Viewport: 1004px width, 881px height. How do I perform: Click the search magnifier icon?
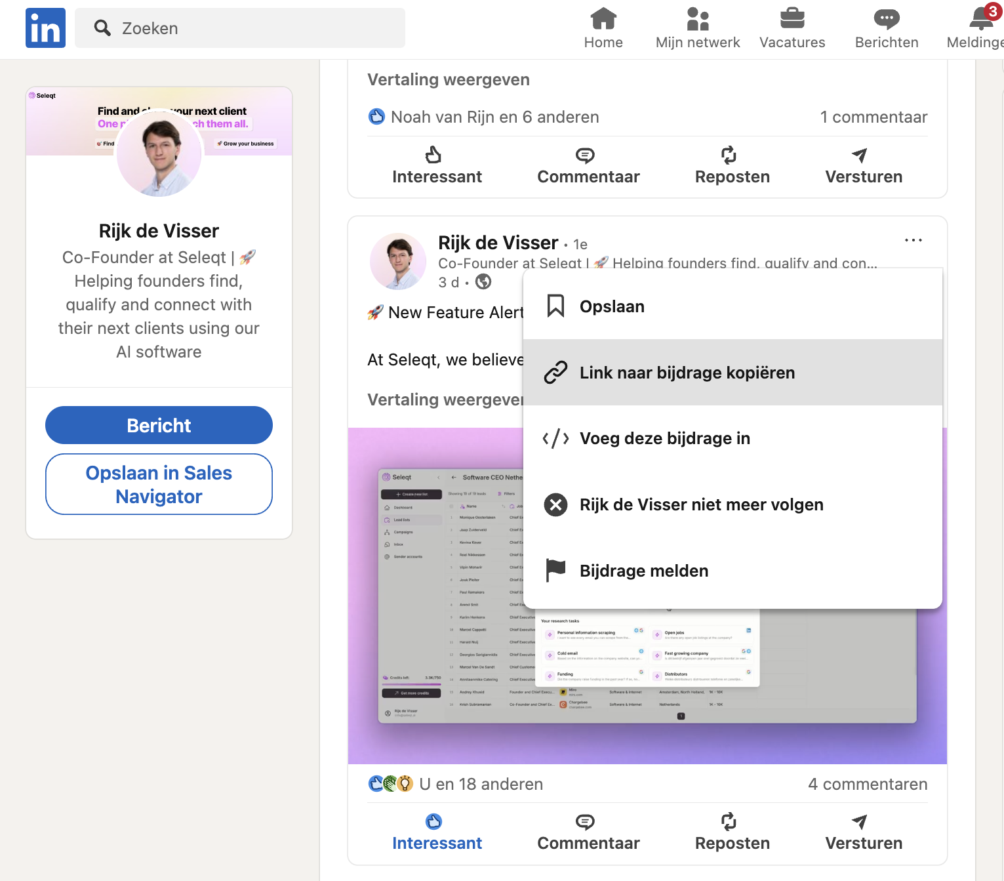(102, 28)
